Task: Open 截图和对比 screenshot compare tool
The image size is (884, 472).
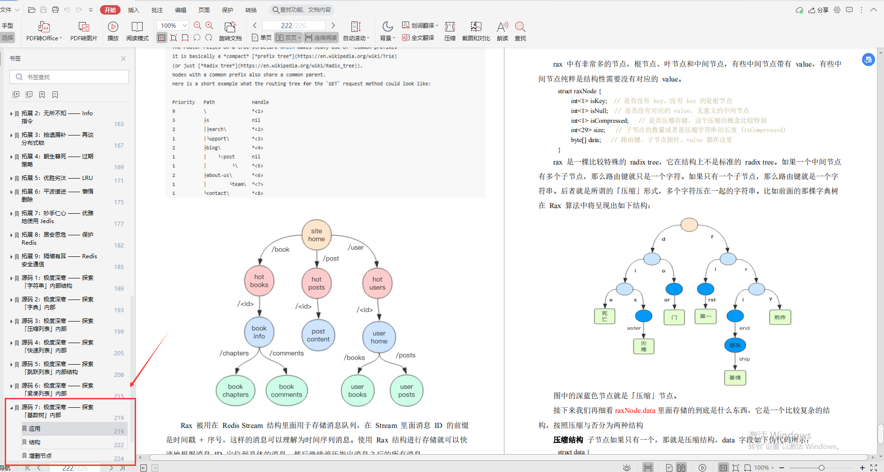Action: tap(476, 27)
